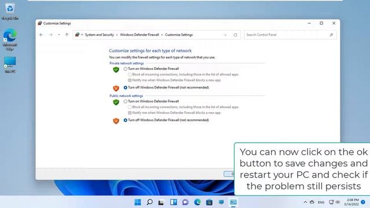Screen dimensions: 370x208
Task: Open the address bar history dropdown
Action: [225, 35]
